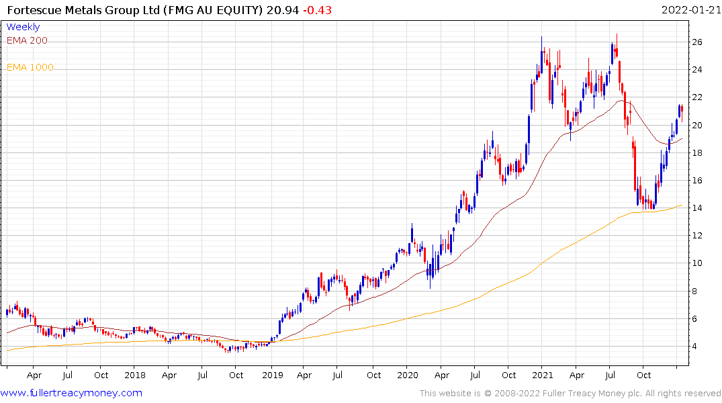
Task: Open the www.fullertreacymoney.com link
Action: (x=71, y=393)
